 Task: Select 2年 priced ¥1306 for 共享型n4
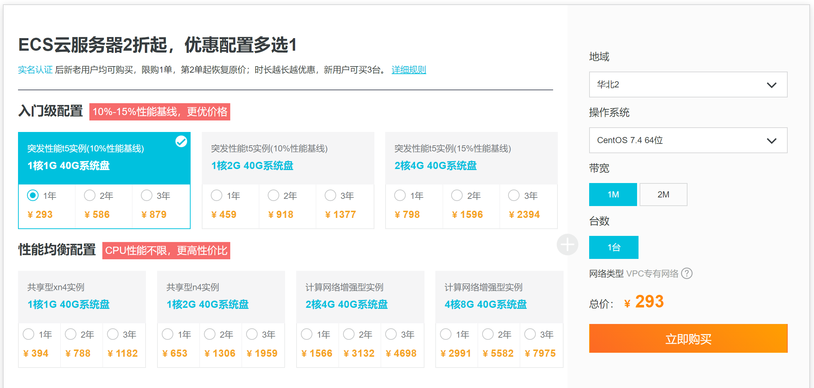[210, 334]
